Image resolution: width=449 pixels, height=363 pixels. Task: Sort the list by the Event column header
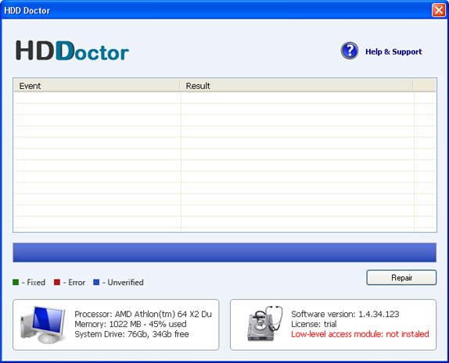pos(97,86)
